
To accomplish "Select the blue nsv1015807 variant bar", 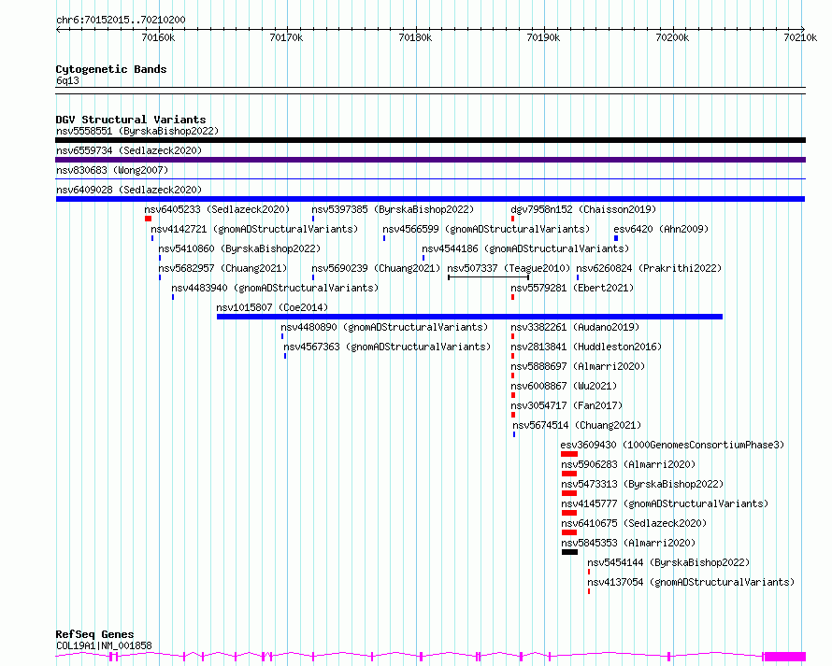I will click(x=469, y=317).
